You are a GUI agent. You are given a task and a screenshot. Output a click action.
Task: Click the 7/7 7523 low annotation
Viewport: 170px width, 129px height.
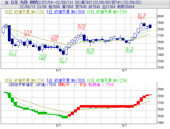pyautogui.click(x=12, y=53)
